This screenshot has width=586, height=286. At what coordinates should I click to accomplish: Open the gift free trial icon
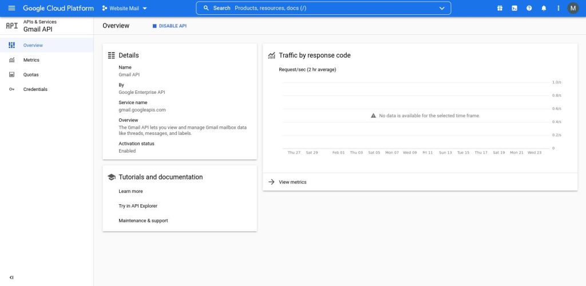500,8
